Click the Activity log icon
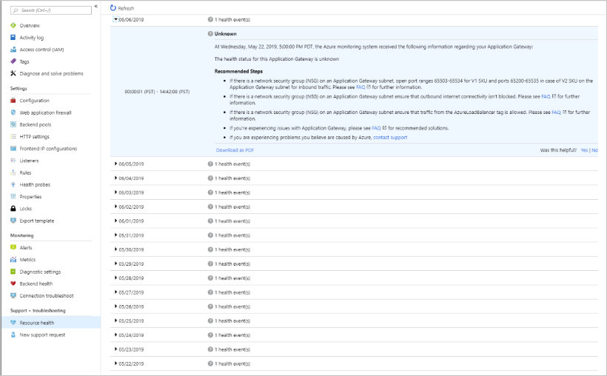Viewport: 607px width, 376px height. pyautogui.click(x=13, y=37)
